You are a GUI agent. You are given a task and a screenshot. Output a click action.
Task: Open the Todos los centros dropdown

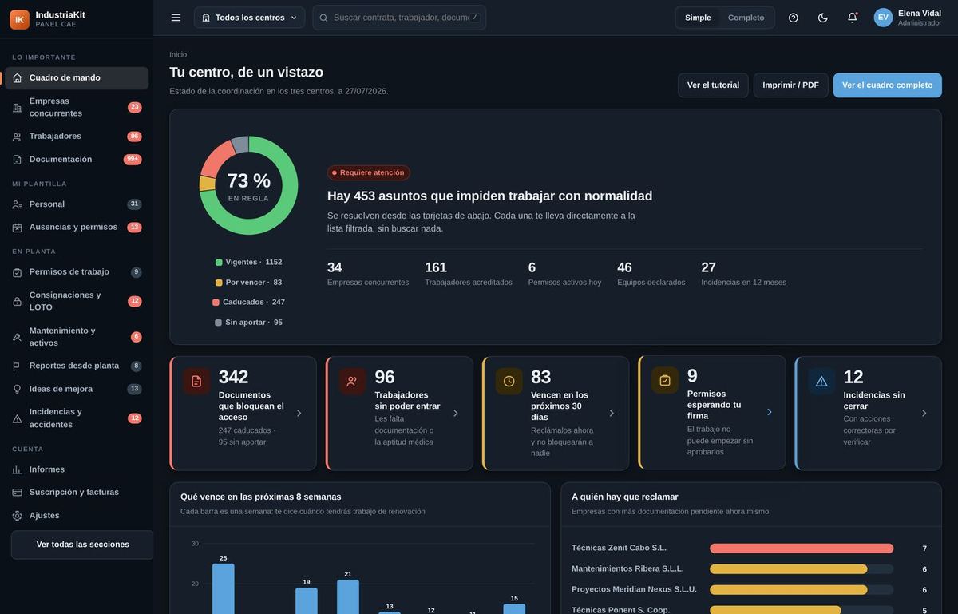click(249, 18)
